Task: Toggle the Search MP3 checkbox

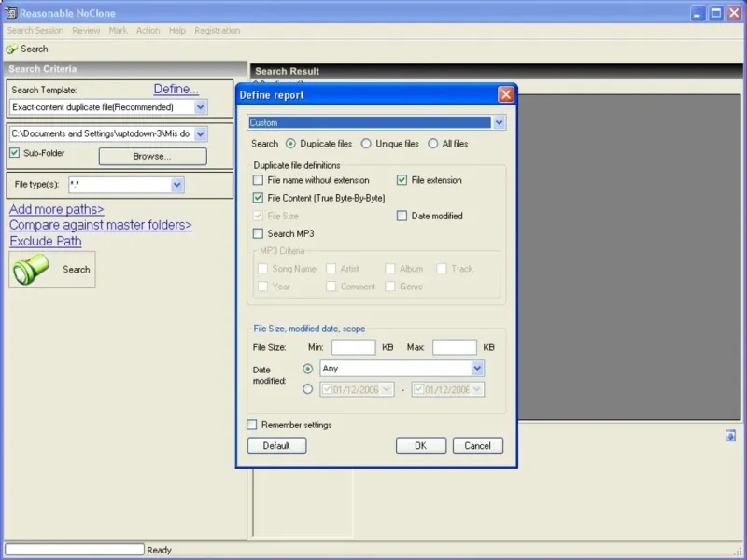Action: tap(259, 233)
